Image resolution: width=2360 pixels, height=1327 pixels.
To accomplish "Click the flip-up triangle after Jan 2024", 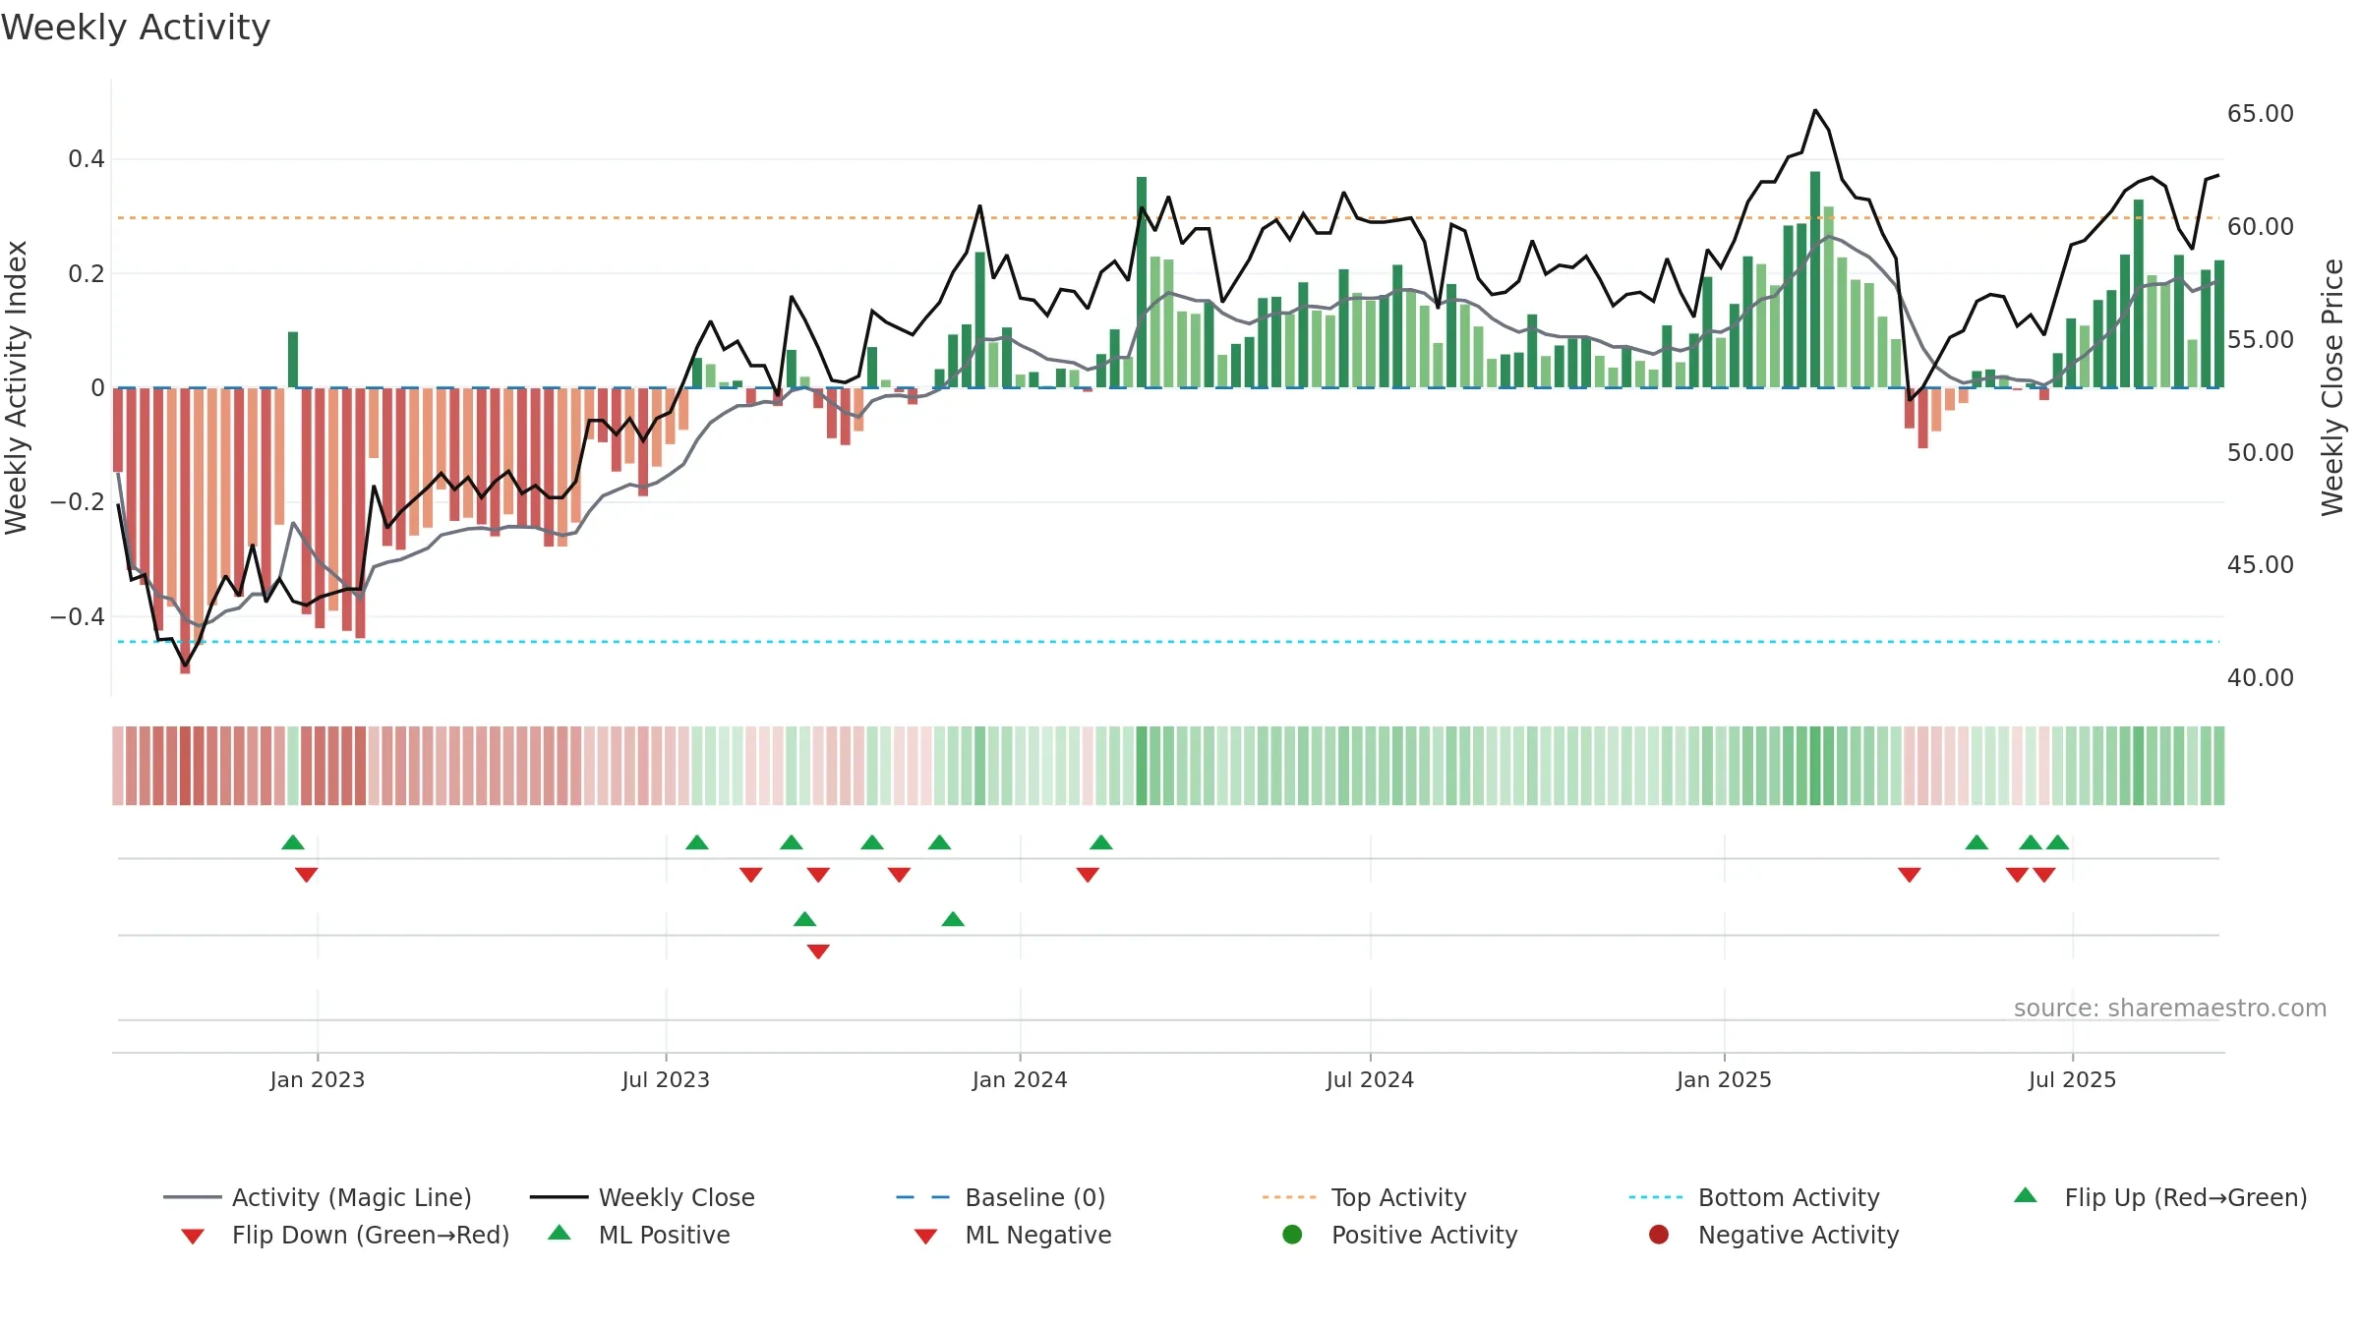I will click(x=1101, y=842).
